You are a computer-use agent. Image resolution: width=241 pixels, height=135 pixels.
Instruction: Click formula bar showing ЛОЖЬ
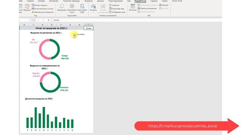click(x=137, y=20)
